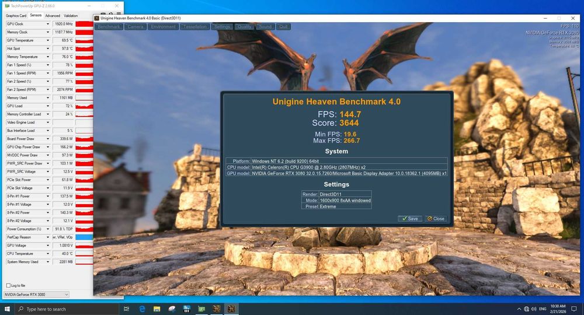This screenshot has width=584, height=315.
Task: Click the FPS value 144.7
Action: (x=350, y=114)
